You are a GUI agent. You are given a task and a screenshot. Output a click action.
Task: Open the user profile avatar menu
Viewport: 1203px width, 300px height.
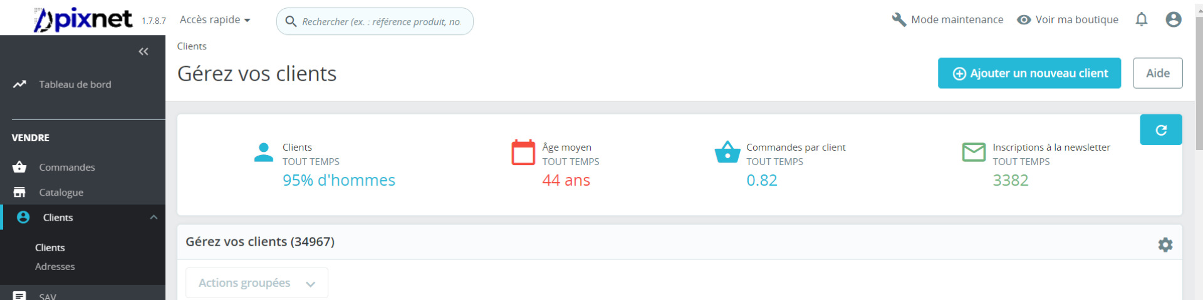click(1174, 19)
